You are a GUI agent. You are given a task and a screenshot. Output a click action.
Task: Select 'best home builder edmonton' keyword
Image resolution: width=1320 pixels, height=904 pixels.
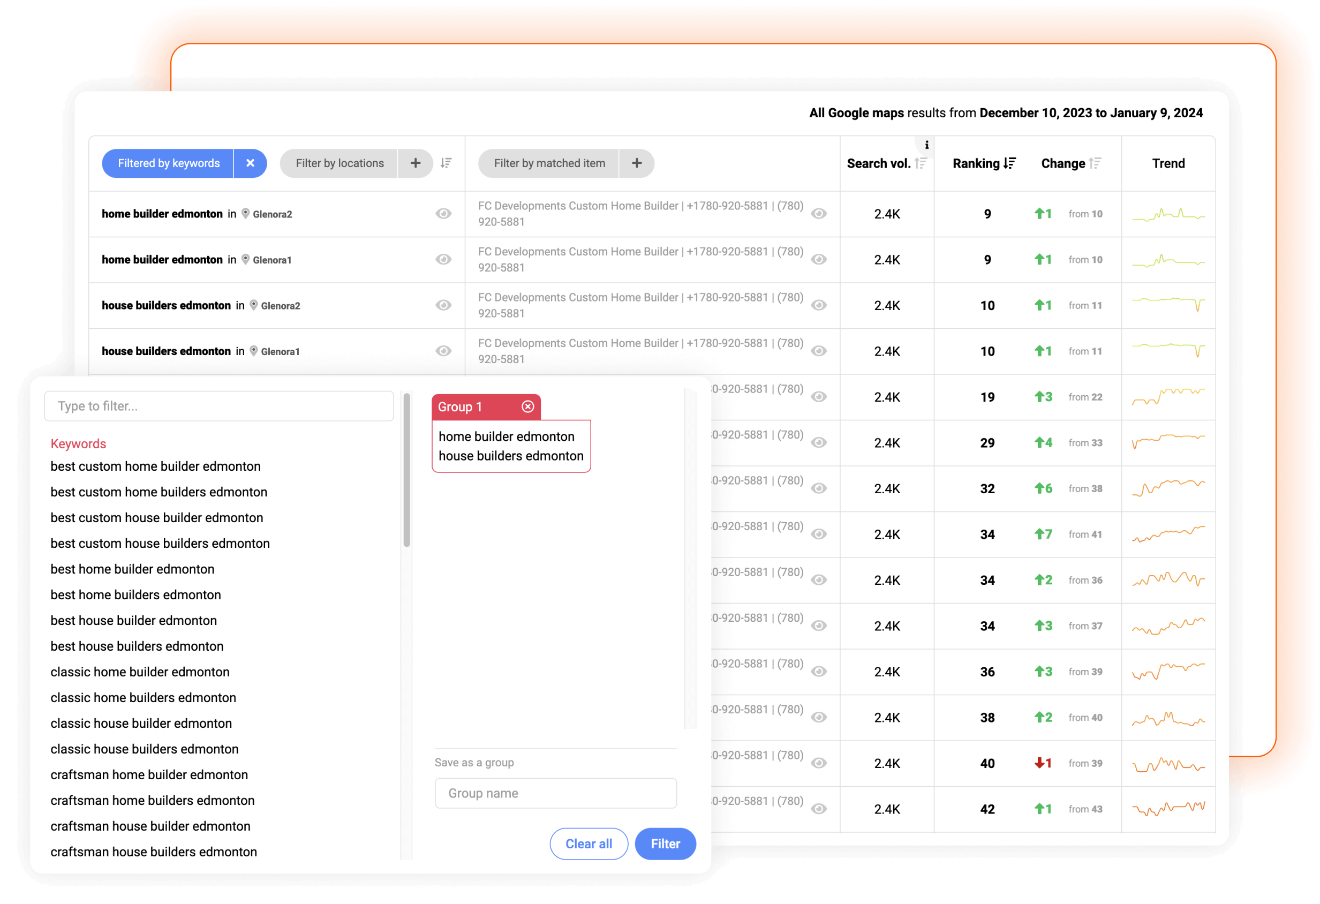tap(132, 569)
